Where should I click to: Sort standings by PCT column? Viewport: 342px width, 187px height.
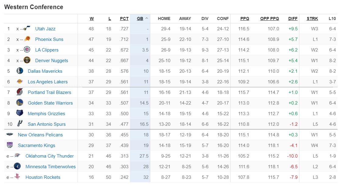(x=124, y=18)
